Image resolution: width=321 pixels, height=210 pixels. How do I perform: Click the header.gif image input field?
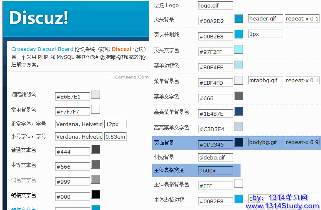click(265, 18)
